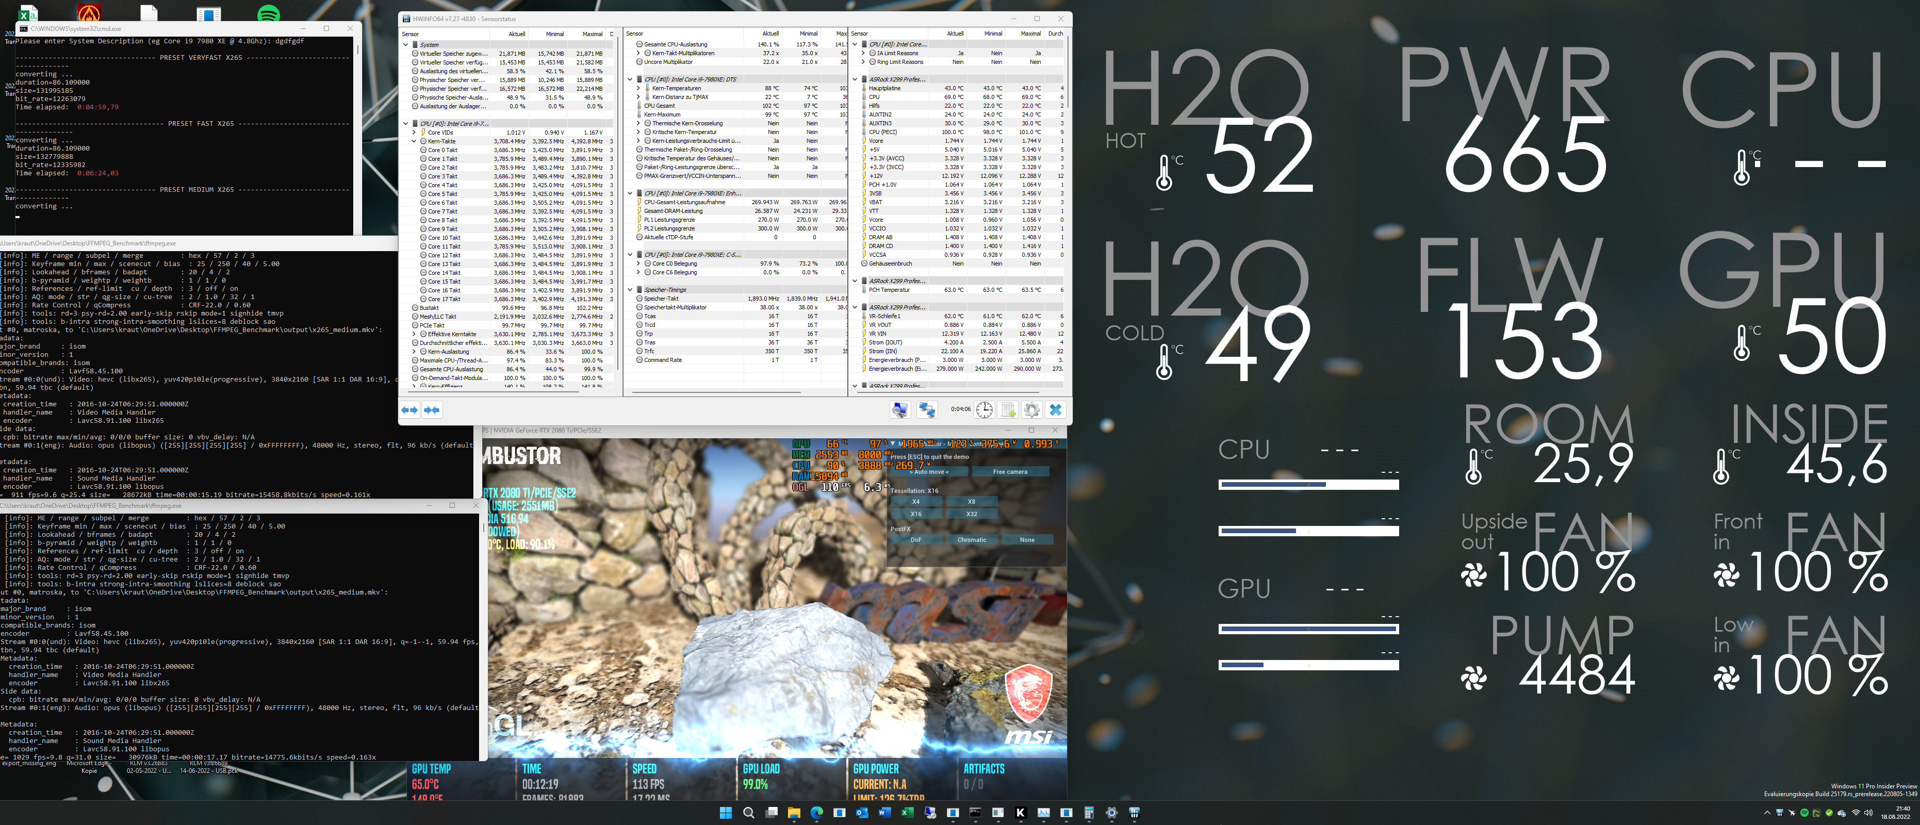Open the Wi-Fi network tray icon
Viewport: 1920px width, 825px height.
click(x=1855, y=812)
